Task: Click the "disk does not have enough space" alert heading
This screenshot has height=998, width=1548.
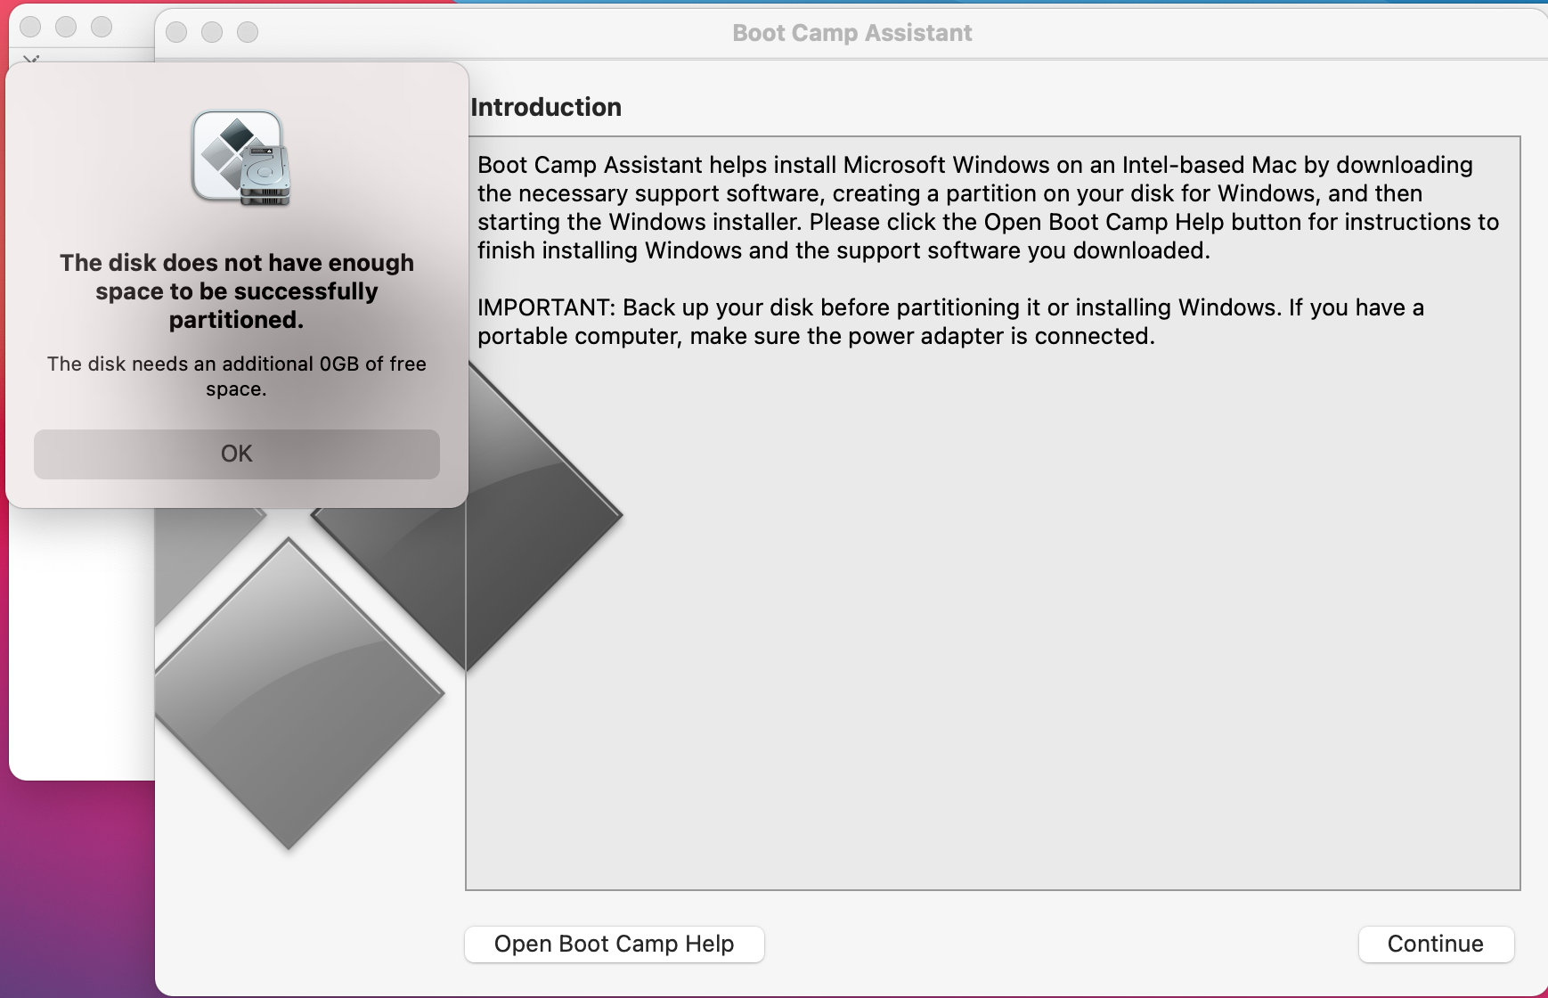Action: pos(237,291)
